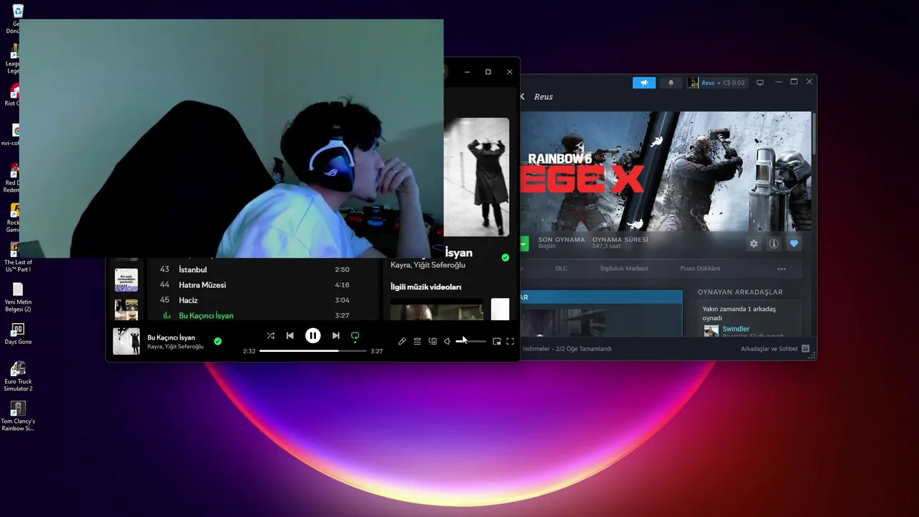Click the İlgili müzik videoları heading
The height and width of the screenshot is (517, 919).
[426, 287]
